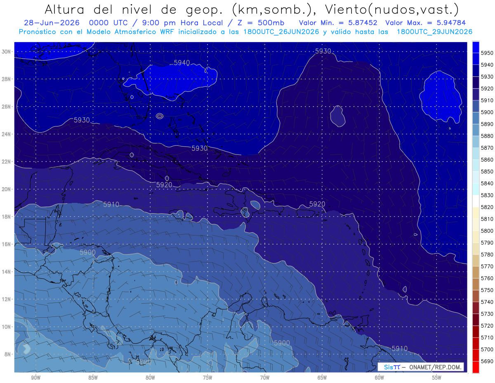Click the 18N latitude axis label
The image size is (495, 383).
6,217
